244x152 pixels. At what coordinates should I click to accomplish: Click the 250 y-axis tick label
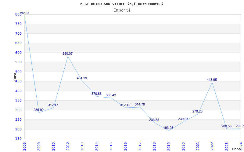(18, 120)
